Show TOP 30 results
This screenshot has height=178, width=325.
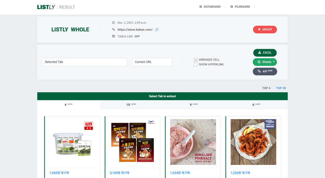[x=281, y=88]
